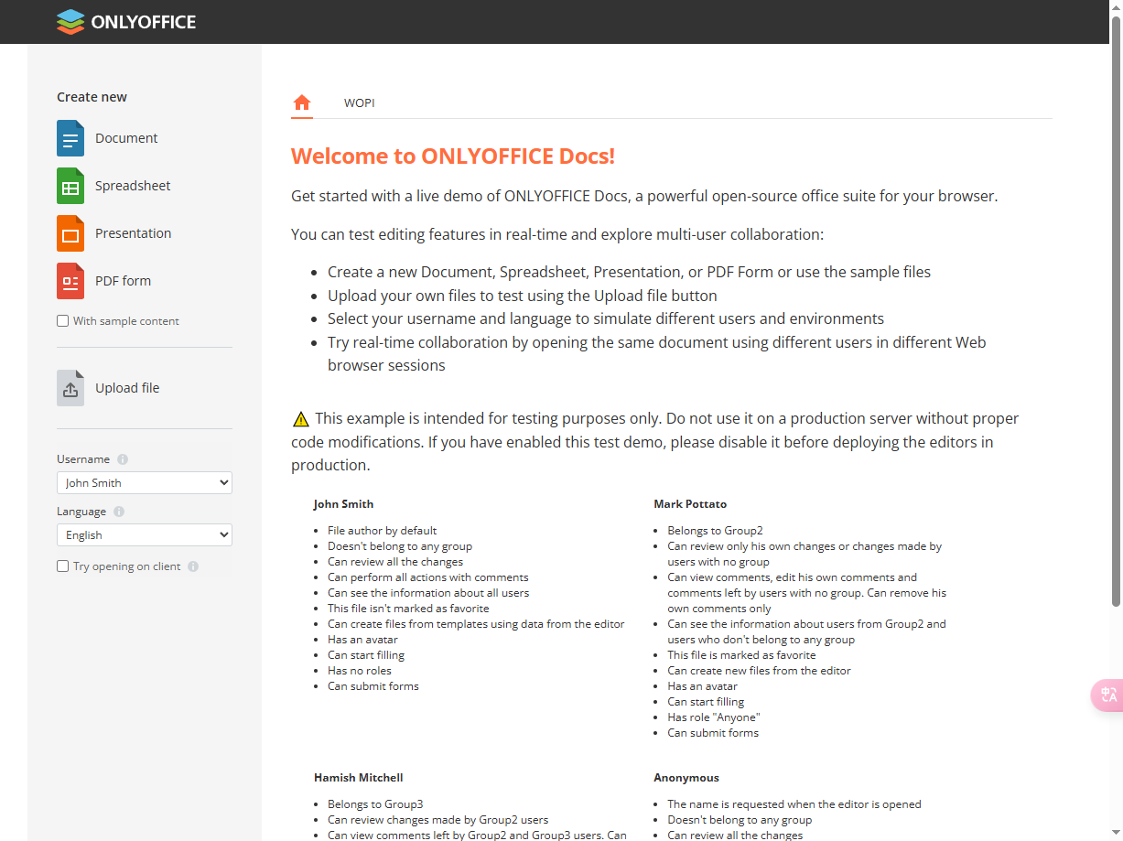Click the Upload file link text
Viewport: 1123px width, 841px height.
tap(127, 387)
